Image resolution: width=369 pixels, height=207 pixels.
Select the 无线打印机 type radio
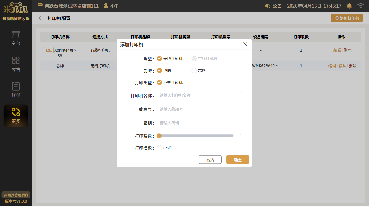coord(160,59)
